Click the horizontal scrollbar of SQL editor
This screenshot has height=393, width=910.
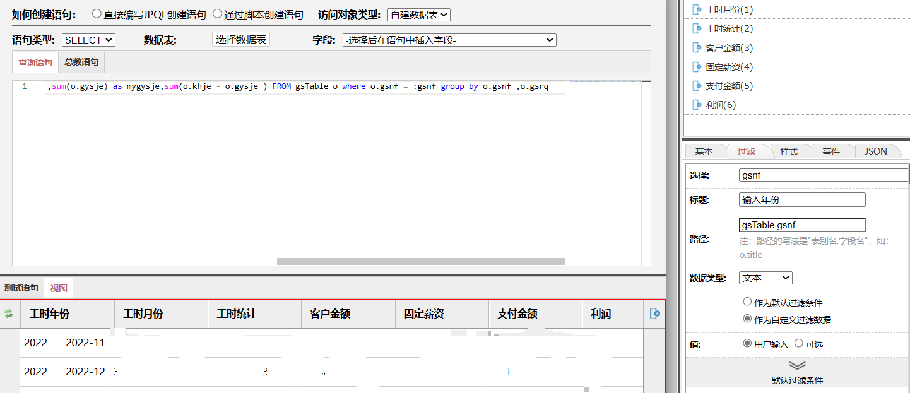click(x=421, y=261)
